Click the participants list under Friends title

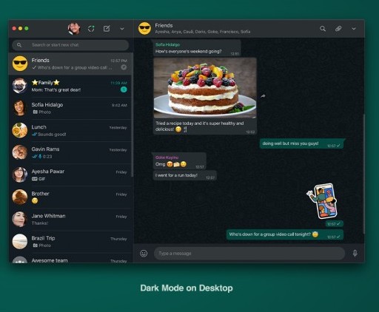pos(203,32)
